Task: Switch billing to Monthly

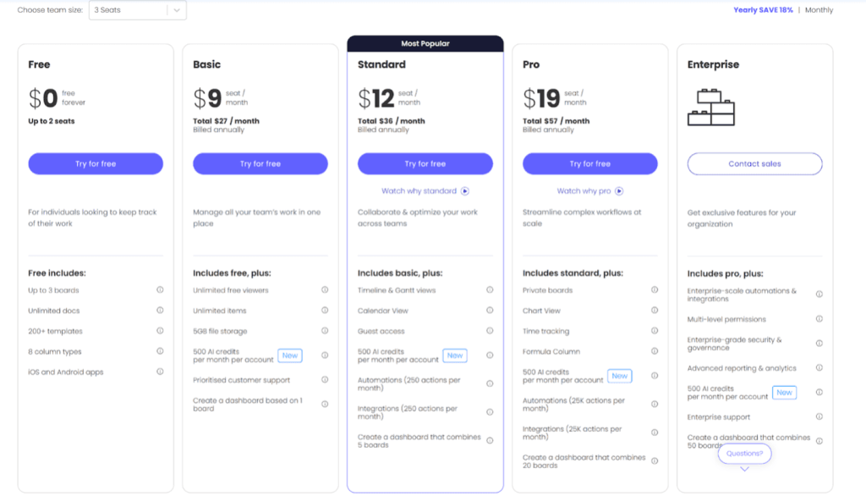Action: [x=819, y=10]
